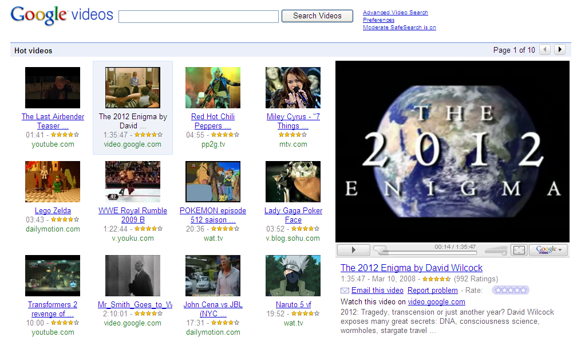Follow the Mr_Smith_Goes_to_W title link
Screen dimensions: 581x341
[x=135, y=305]
